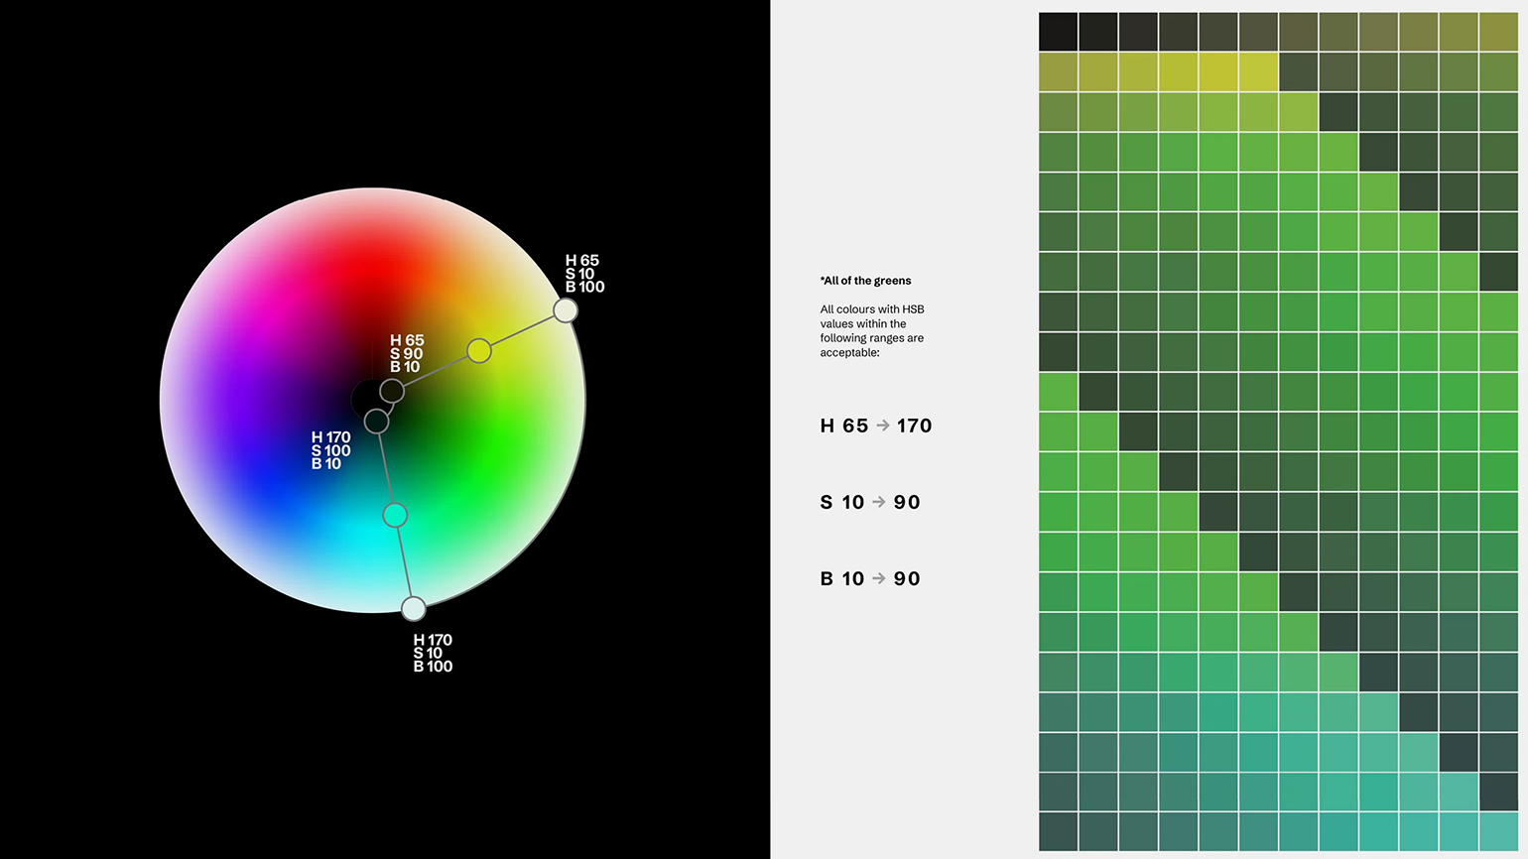Click the 'H 170 S 100 B 10' label on the wheel
This screenshot has width=1528, height=859.
pyautogui.click(x=330, y=450)
